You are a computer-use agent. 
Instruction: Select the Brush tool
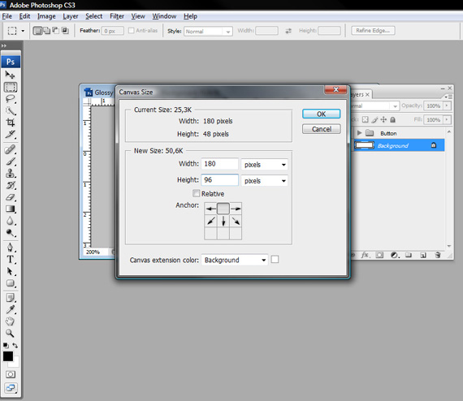[11, 162]
